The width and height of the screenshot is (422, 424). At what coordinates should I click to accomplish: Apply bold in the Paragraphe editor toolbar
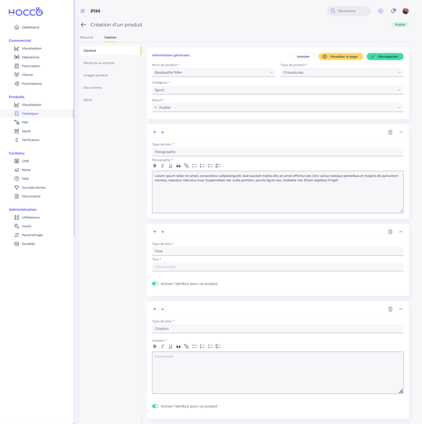pyautogui.click(x=155, y=166)
